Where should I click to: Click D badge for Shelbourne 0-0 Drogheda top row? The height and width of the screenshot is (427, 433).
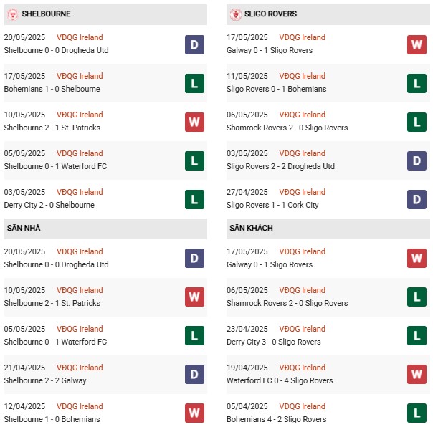click(194, 44)
